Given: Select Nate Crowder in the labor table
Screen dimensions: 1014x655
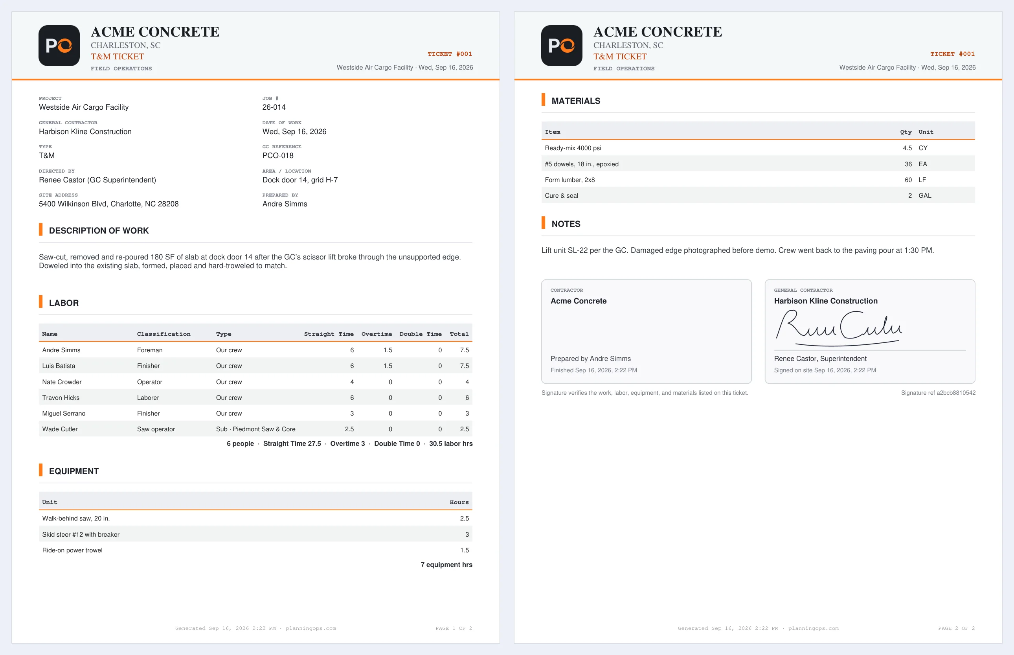Looking at the screenshot, I should pyautogui.click(x=62, y=382).
